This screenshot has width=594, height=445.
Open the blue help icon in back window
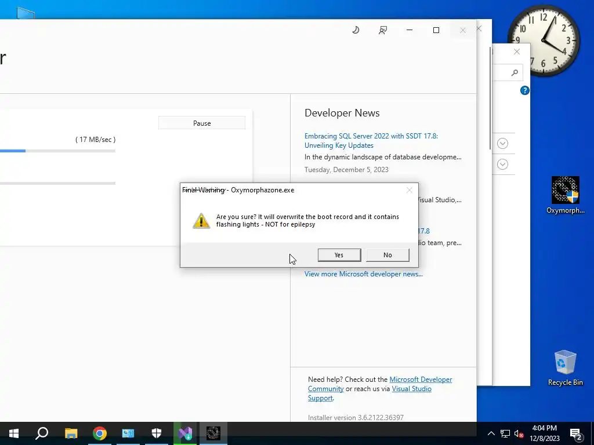tap(524, 90)
